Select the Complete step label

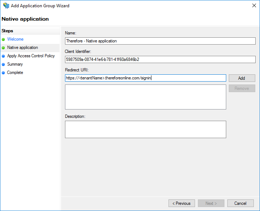coord(15,73)
